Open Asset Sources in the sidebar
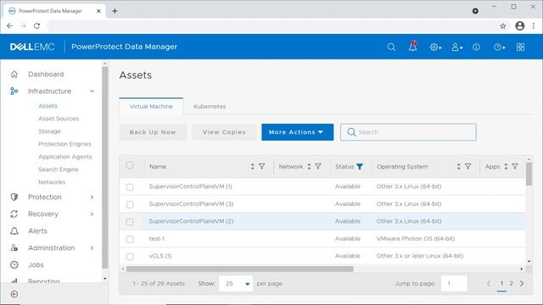543x305 pixels. pyautogui.click(x=59, y=119)
